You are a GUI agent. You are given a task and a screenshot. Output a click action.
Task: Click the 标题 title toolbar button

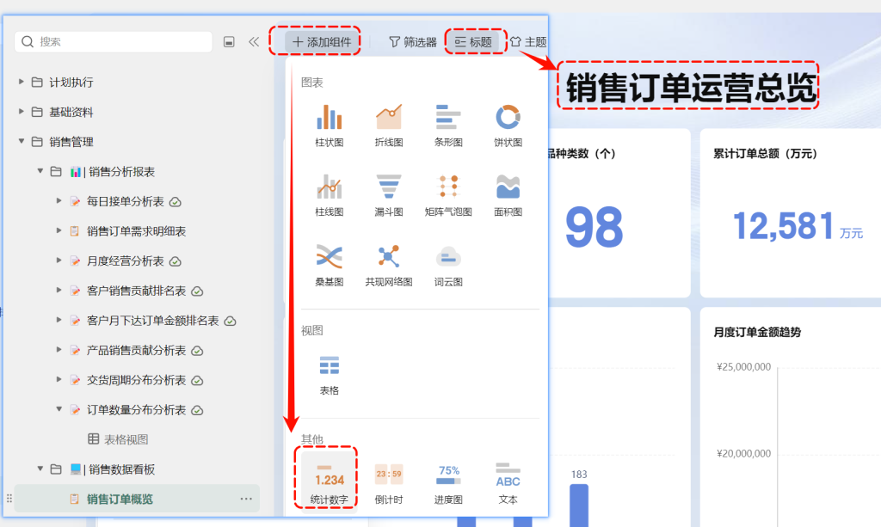474,41
